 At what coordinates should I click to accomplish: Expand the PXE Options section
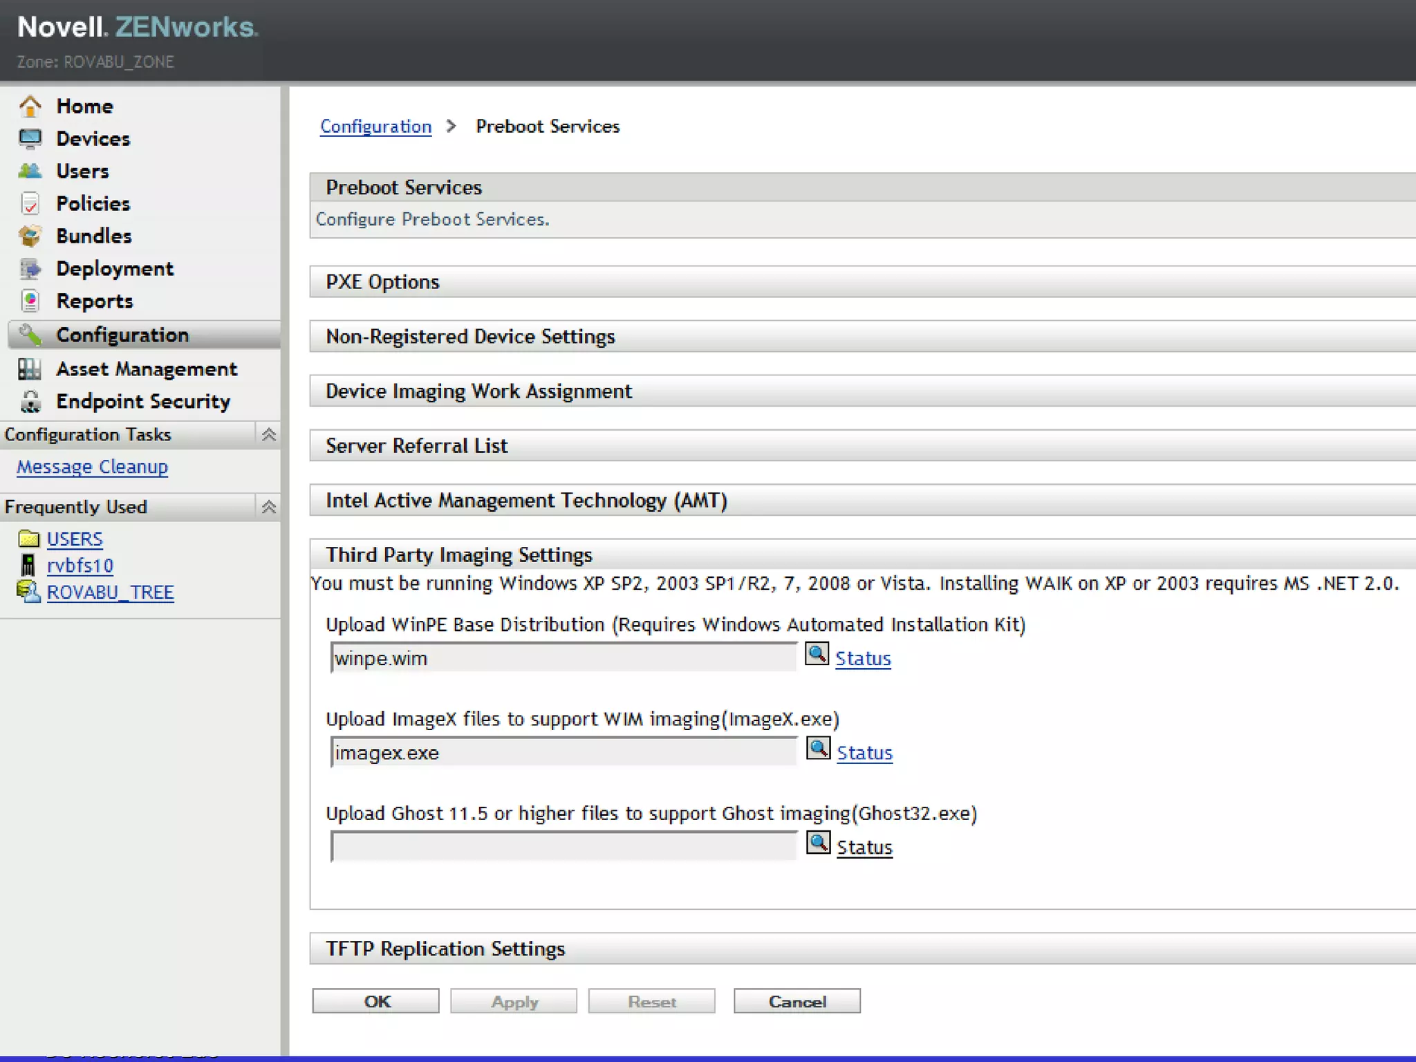(x=862, y=282)
